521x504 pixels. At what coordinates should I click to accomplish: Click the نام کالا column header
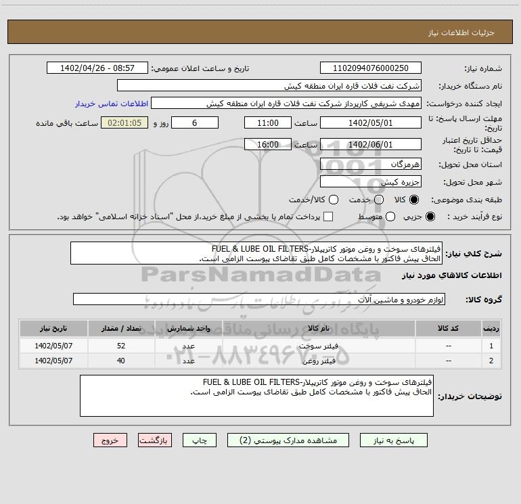point(318,329)
